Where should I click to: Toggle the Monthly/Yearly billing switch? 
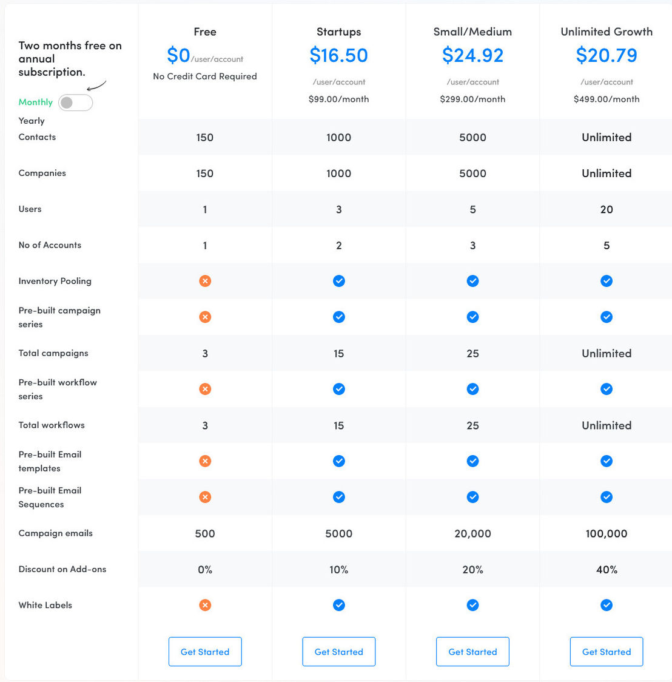pyautogui.click(x=76, y=103)
